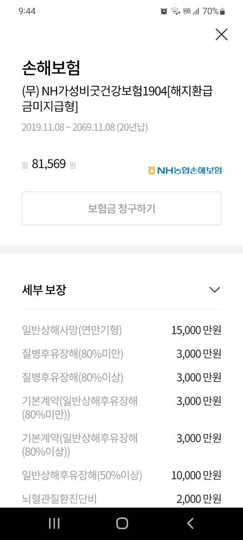Tap the battery 70% indicator
243x540 pixels.
[x=213, y=11]
